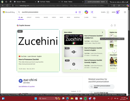The height and width of the screenshot is (101, 130).
Task: Open Microsoft Rewards medal icon
Action: (118, 12)
